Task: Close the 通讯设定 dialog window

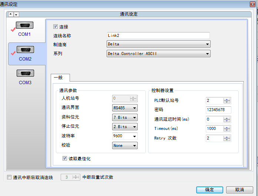Action: point(252,4)
